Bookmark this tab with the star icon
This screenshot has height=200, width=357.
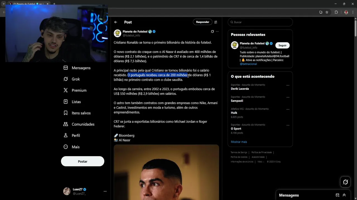click(327, 12)
